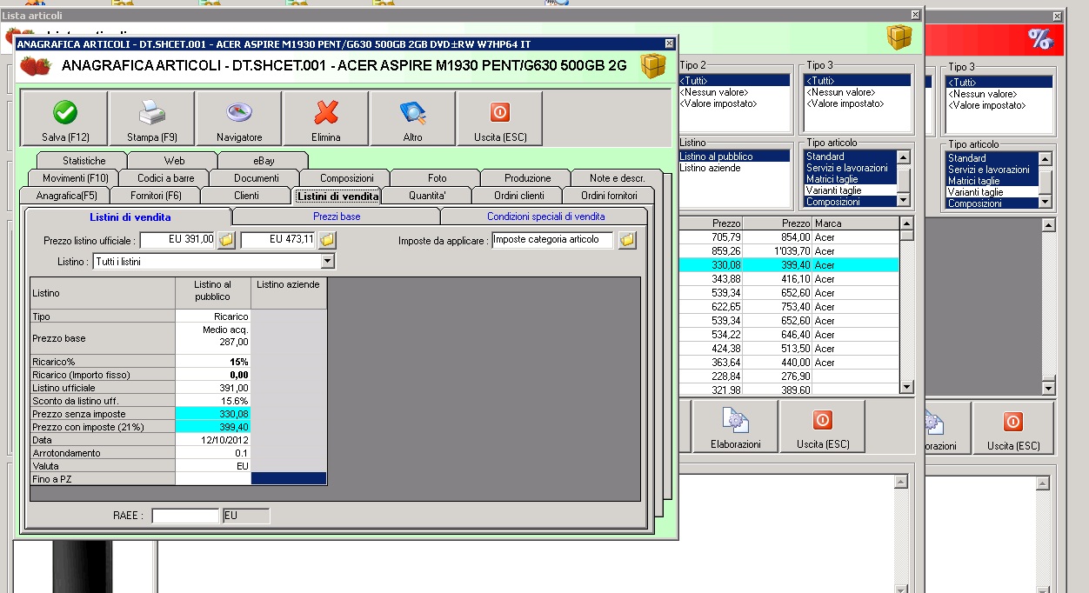Close the Anagrafica Articoli window
This screenshot has height=593, width=1089.
pyautogui.click(x=669, y=43)
